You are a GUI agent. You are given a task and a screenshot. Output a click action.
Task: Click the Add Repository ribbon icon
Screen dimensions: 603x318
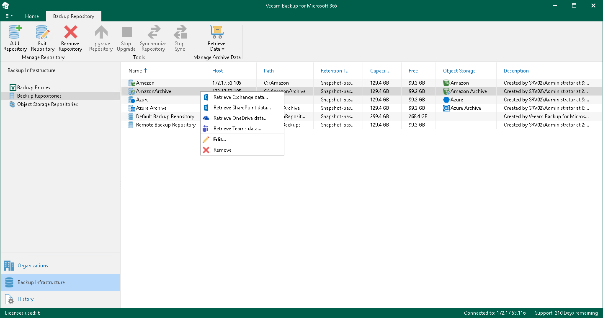click(x=15, y=32)
